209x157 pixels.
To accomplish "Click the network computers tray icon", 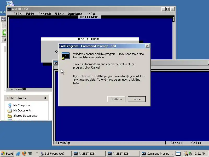I will 190,154.
